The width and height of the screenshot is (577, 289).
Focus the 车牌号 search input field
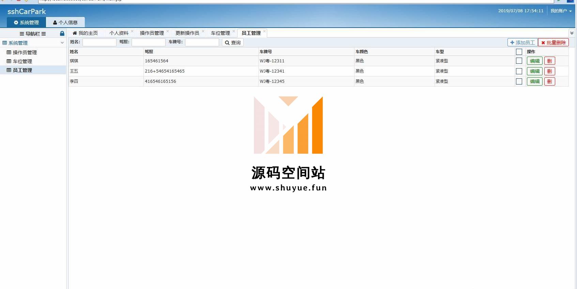pyautogui.click(x=202, y=42)
